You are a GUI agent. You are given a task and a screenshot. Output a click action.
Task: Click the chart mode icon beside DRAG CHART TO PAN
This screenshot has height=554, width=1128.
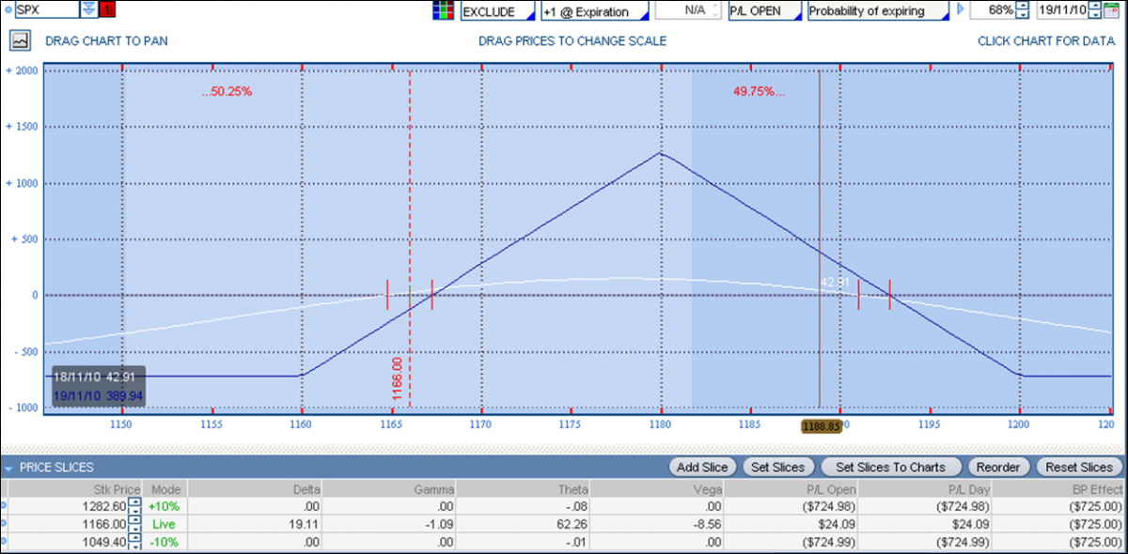(21, 40)
